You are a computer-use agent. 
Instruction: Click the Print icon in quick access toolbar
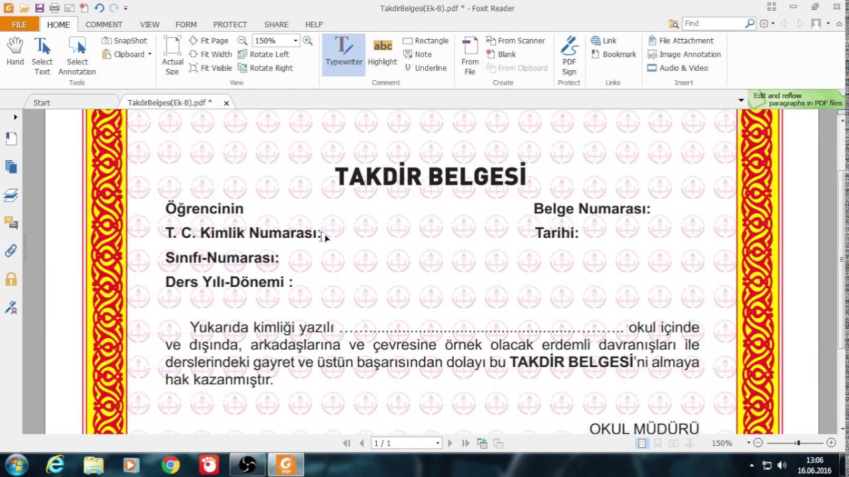[x=54, y=8]
